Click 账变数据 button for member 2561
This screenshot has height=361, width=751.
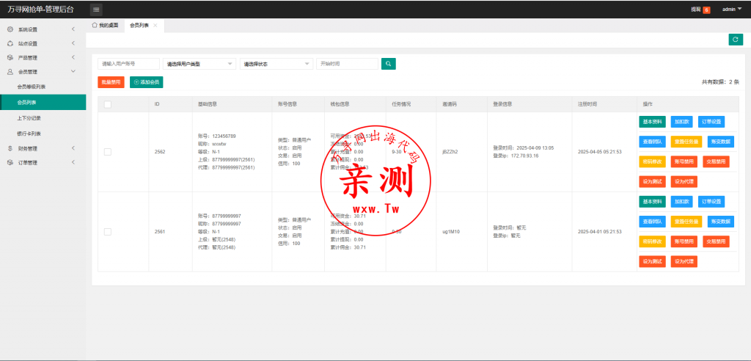tap(721, 222)
